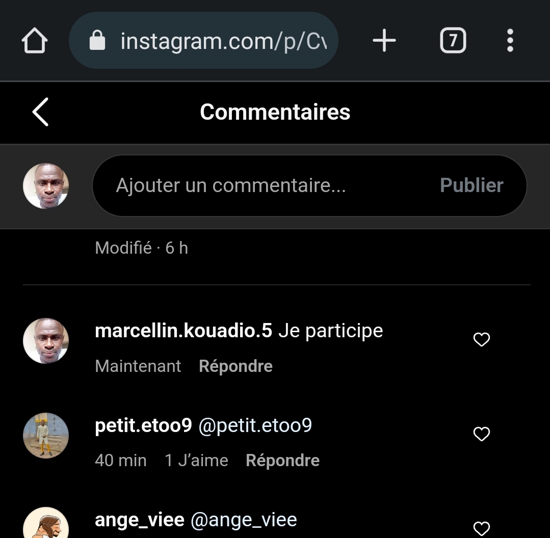Tap petit.etoo9's profile picture

46,435
